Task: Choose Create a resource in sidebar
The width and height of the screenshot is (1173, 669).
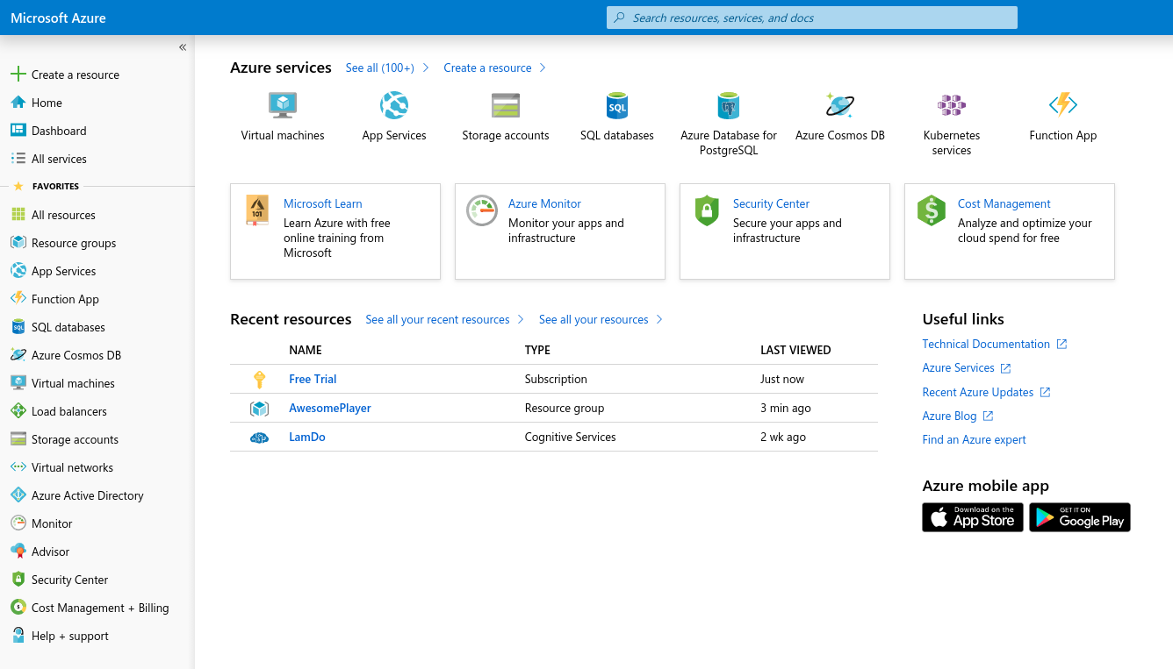Action: click(x=75, y=75)
